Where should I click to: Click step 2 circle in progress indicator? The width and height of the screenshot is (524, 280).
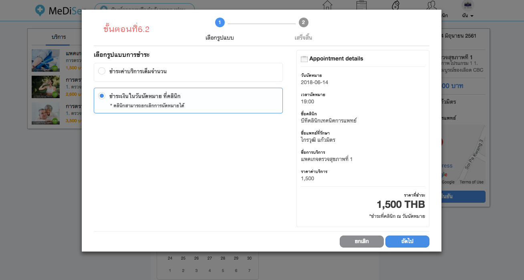coord(303,22)
